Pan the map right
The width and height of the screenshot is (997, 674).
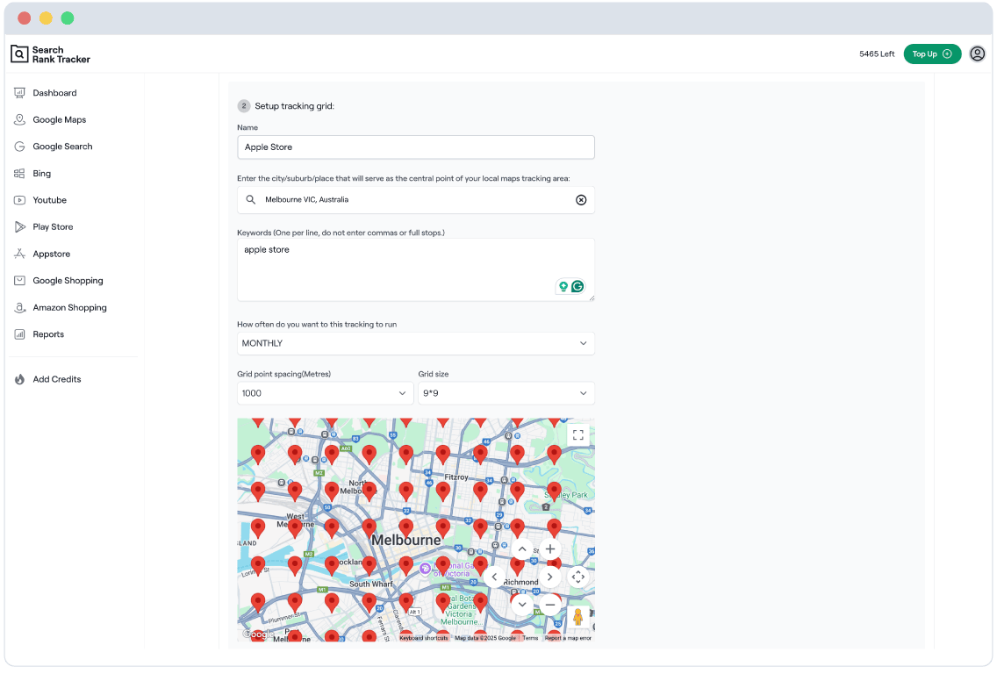click(550, 577)
